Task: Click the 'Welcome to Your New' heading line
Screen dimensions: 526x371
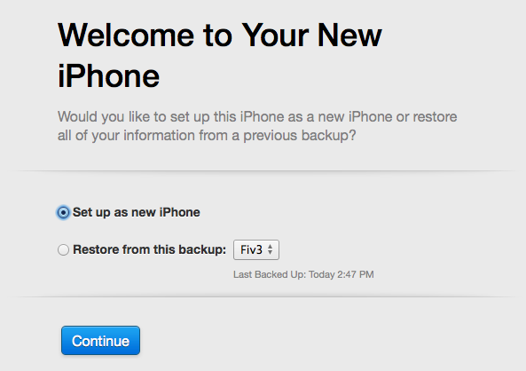Action: [220, 36]
